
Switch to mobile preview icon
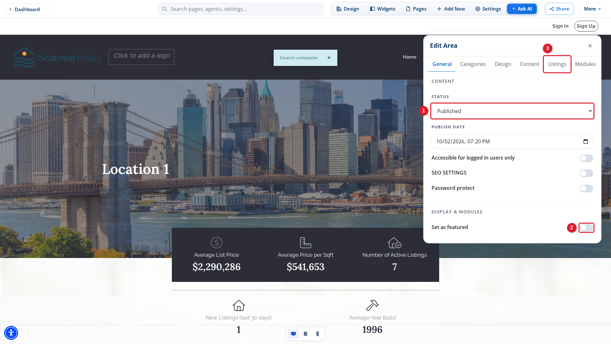[x=317, y=334]
